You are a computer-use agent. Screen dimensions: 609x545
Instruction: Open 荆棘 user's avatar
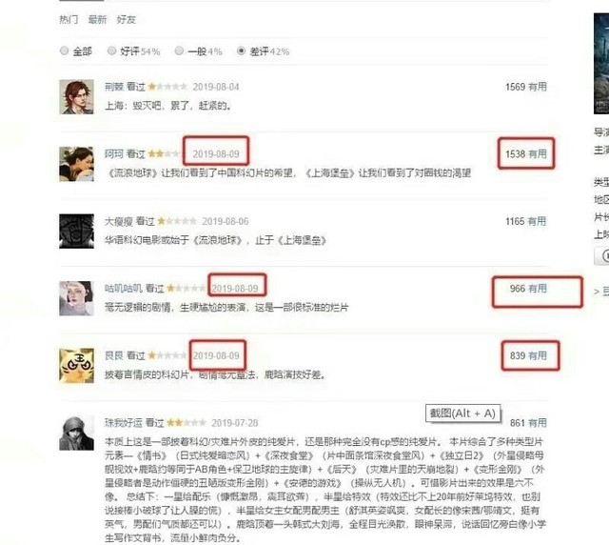(76, 97)
